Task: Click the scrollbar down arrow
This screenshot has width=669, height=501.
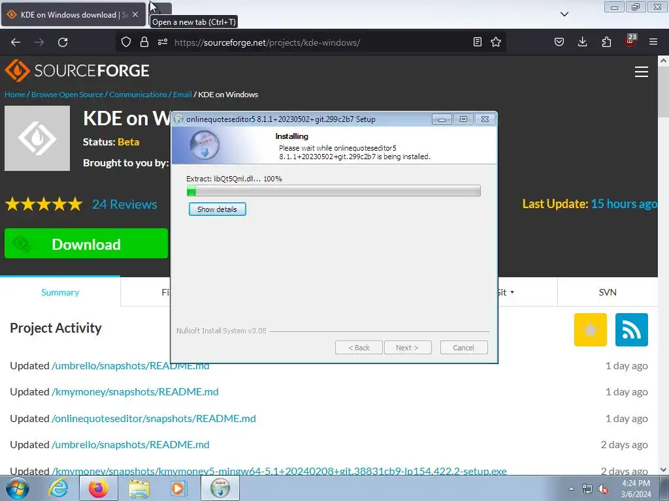Action: click(664, 470)
